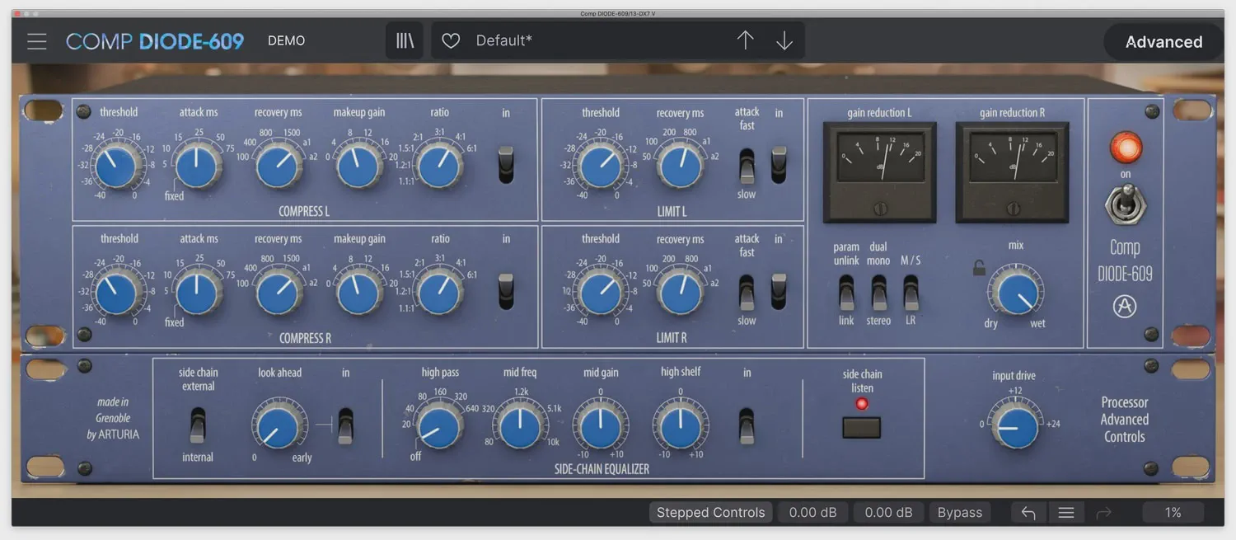Flip the param unlink/link switch
The image size is (1236, 540).
[846, 293]
